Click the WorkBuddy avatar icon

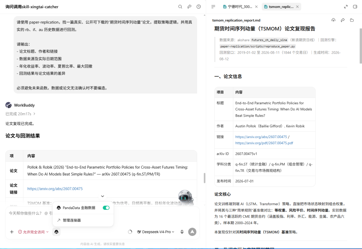(x=8, y=105)
